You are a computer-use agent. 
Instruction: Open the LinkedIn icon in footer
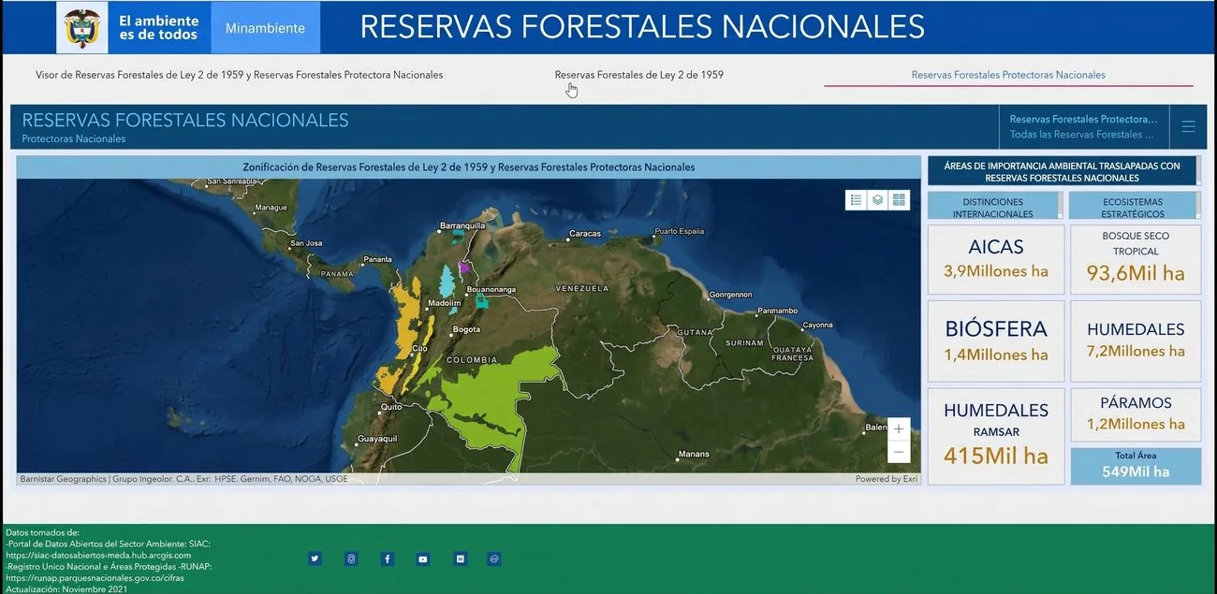pos(460,558)
